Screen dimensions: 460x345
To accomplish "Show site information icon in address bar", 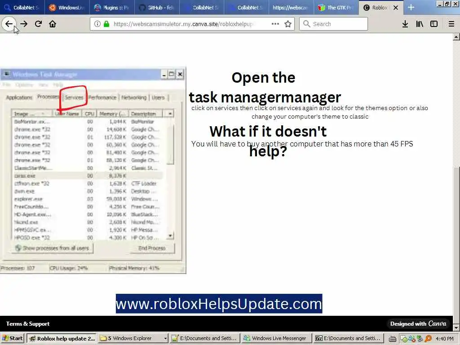I will [x=97, y=24].
